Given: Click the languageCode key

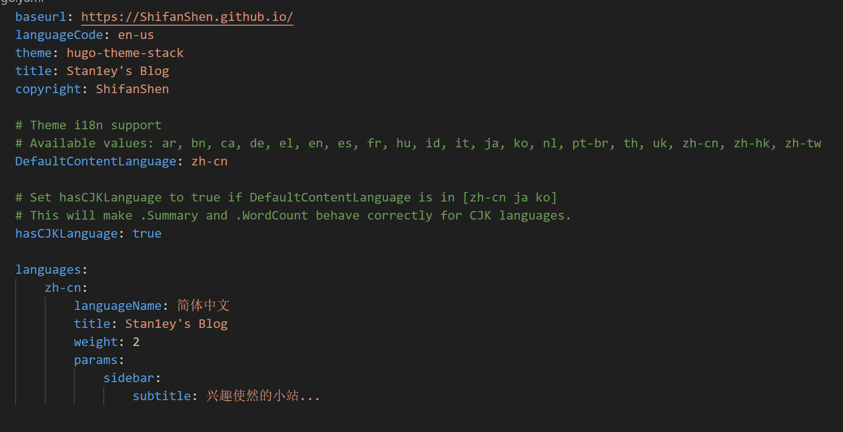Looking at the screenshot, I should coord(59,35).
